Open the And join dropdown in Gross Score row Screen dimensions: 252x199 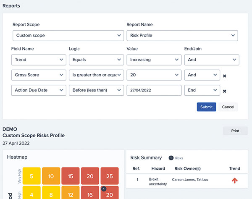(202, 75)
